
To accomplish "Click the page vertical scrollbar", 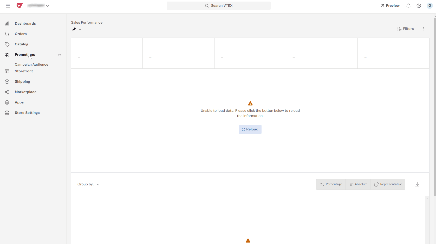I will (x=435, y=104).
